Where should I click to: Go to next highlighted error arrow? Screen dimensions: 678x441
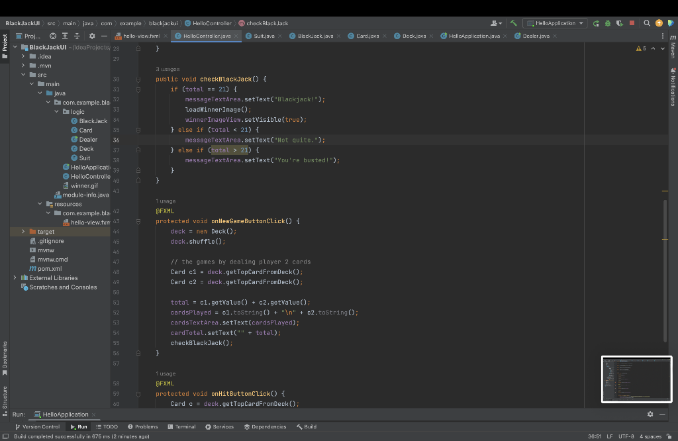[x=662, y=48]
